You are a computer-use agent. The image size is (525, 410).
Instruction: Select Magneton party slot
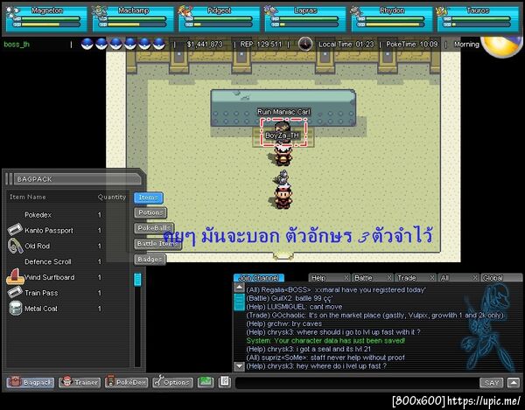click(x=46, y=19)
